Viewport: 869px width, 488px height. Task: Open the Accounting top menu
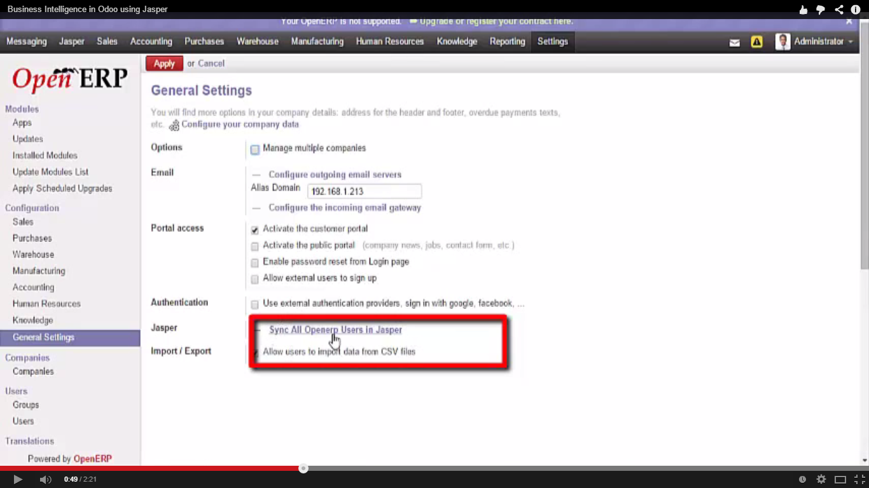pos(151,41)
